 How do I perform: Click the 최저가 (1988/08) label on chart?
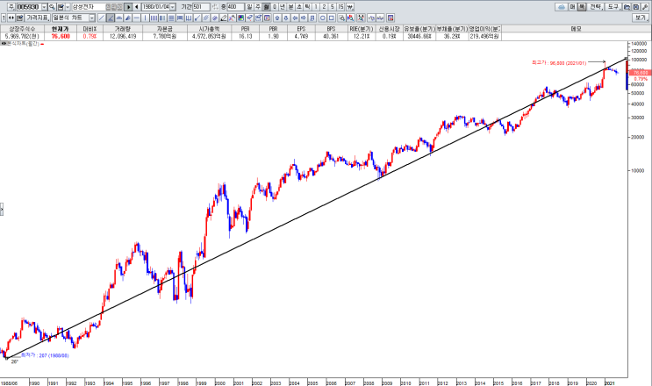pos(45,355)
